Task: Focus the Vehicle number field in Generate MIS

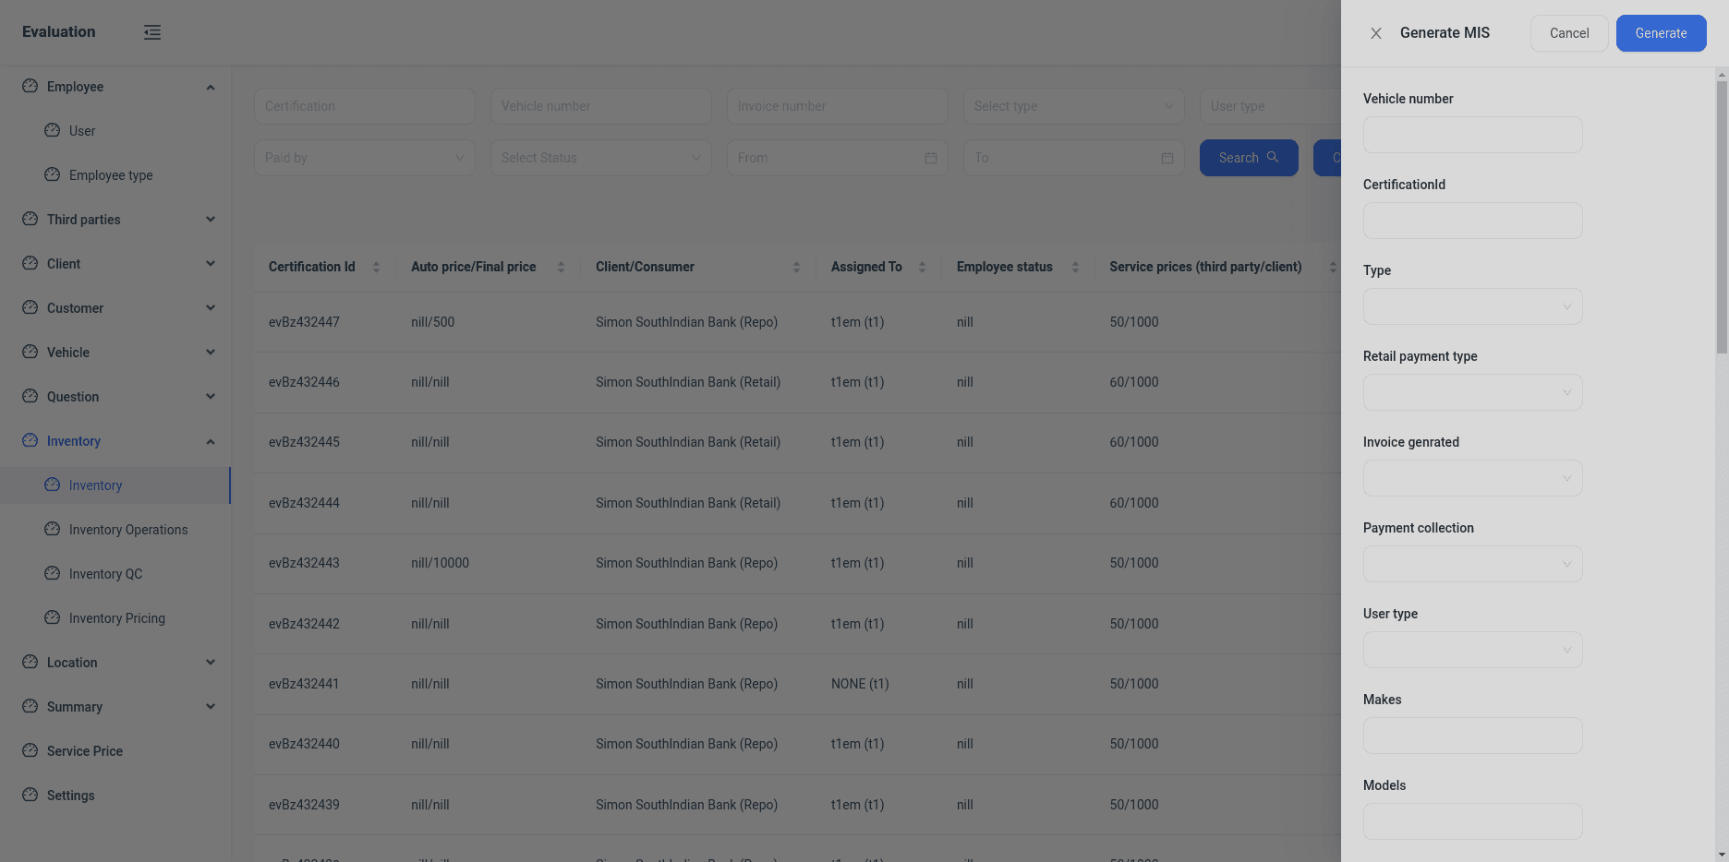Action: [x=1472, y=135]
